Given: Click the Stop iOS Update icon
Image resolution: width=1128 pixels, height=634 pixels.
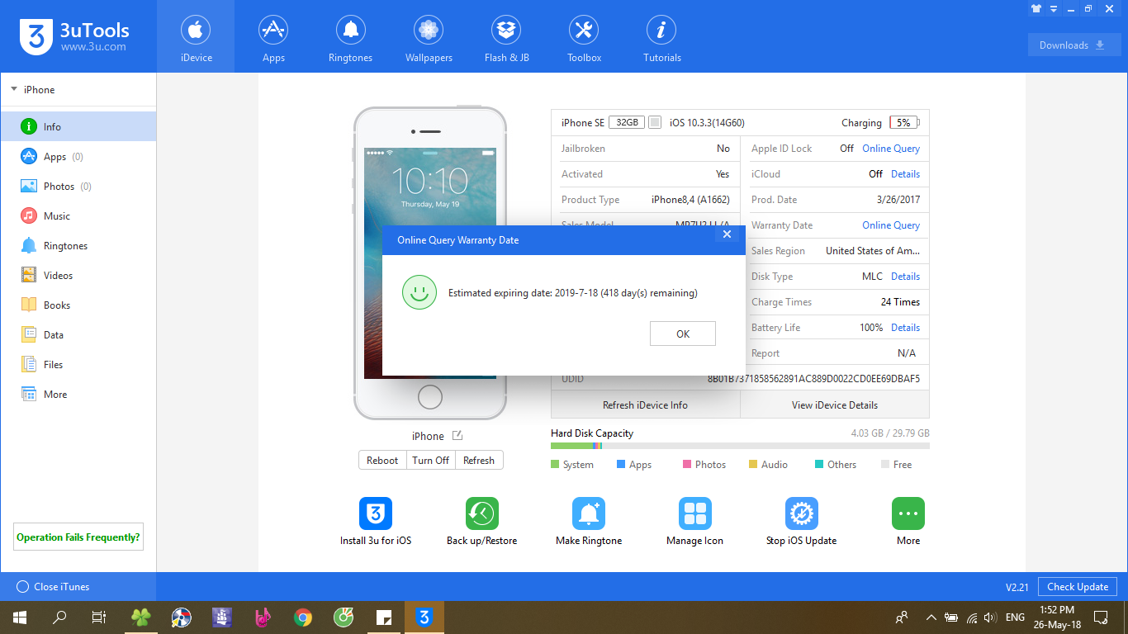Looking at the screenshot, I should (801, 513).
